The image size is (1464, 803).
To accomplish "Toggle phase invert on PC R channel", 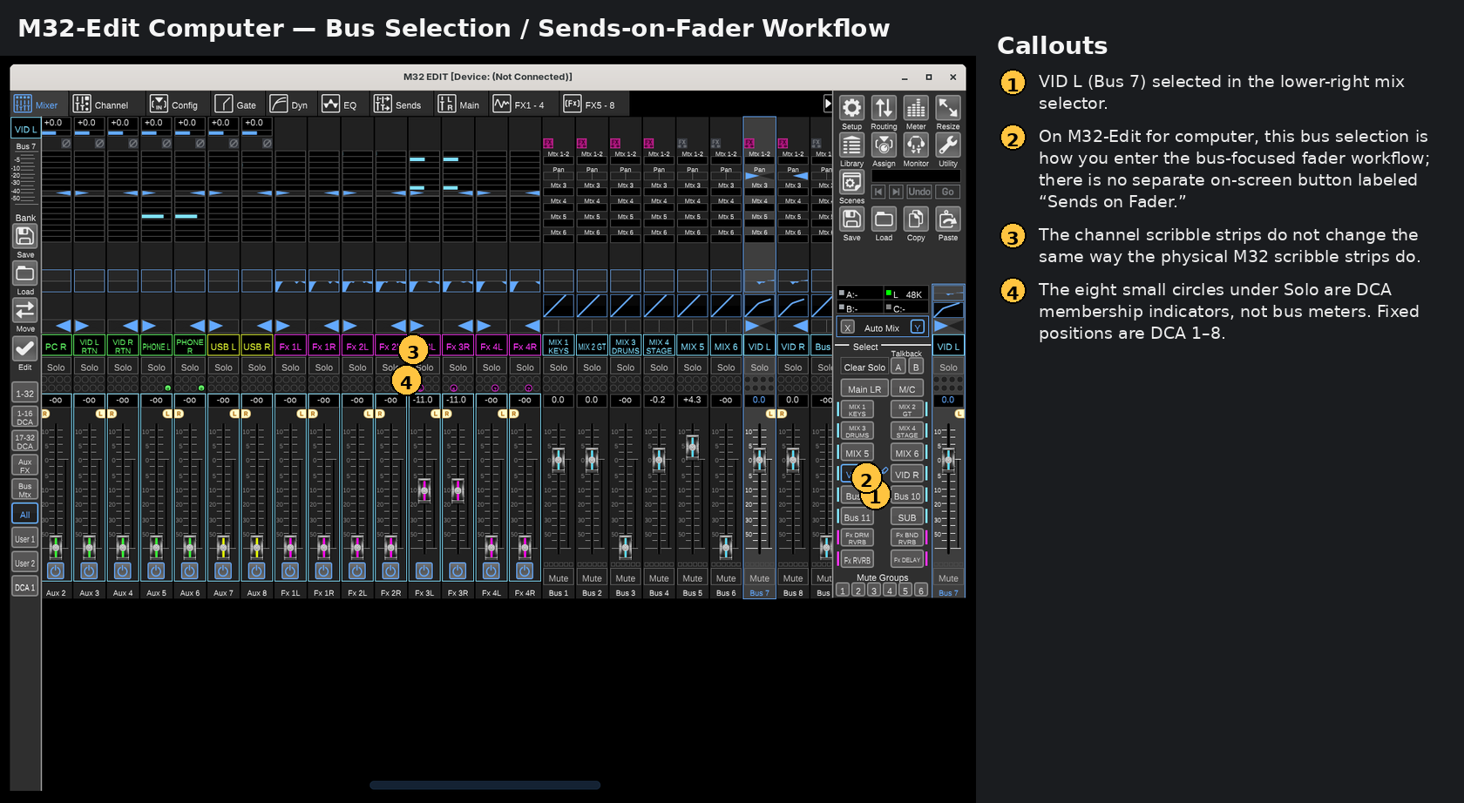I will pyautogui.click(x=65, y=144).
